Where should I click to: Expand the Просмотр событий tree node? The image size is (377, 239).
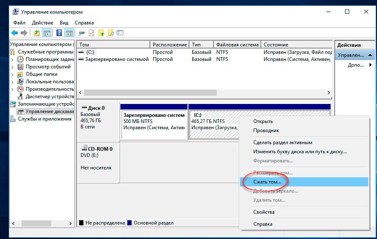(x=13, y=67)
